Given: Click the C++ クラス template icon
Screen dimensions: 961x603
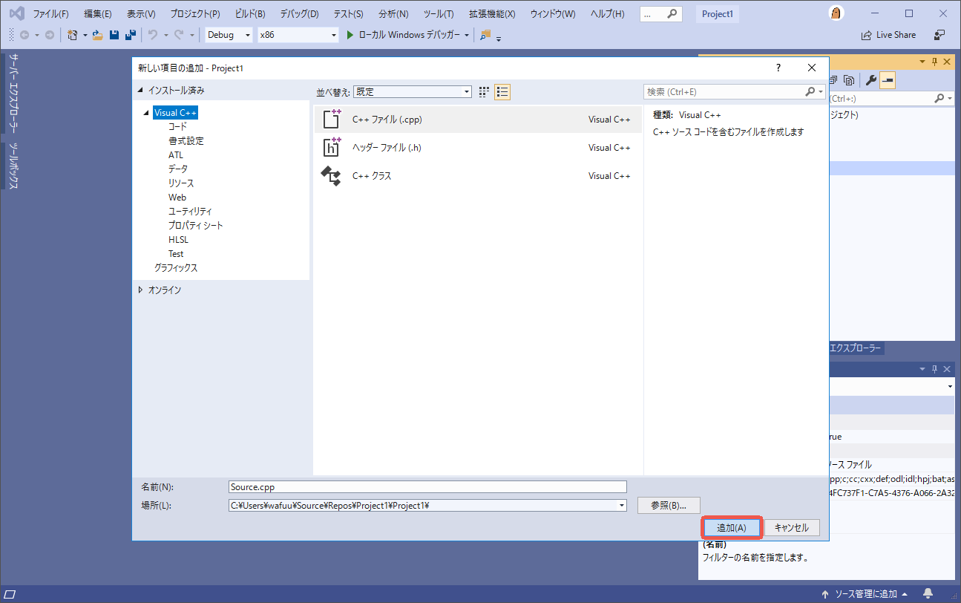Looking at the screenshot, I should pos(331,176).
